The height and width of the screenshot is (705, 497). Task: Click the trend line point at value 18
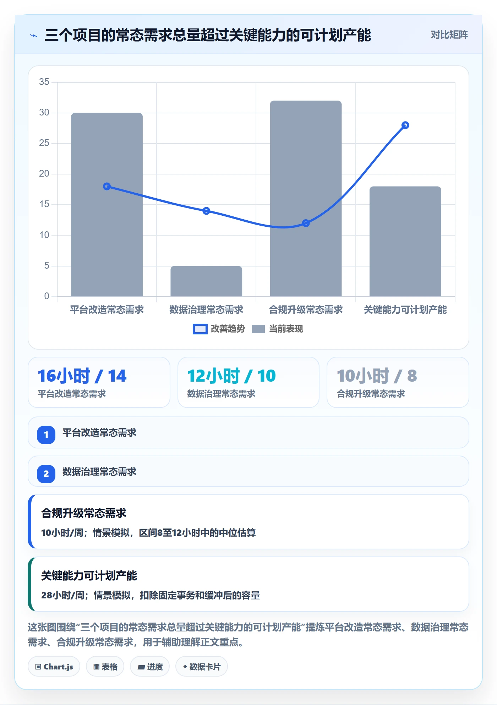coord(107,186)
